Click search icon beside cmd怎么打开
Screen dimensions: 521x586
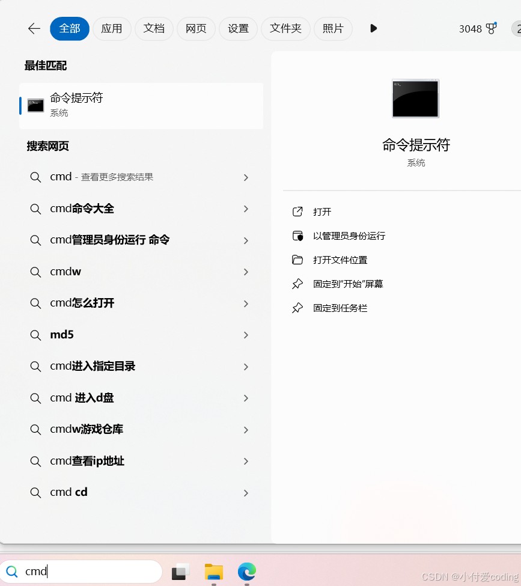[x=35, y=304]
